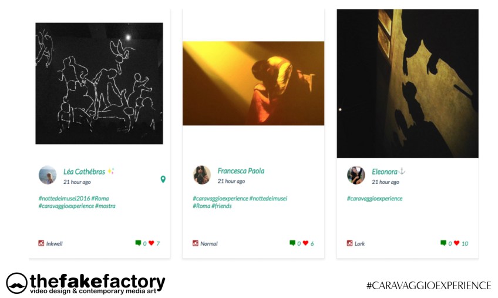Open Francesca Paola's profile picture
498x298 pixels.
(x=202, y=175)
